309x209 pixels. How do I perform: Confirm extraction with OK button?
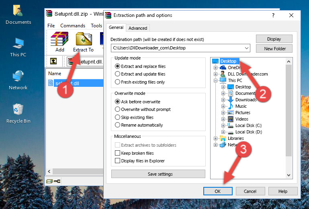(218, 191)
